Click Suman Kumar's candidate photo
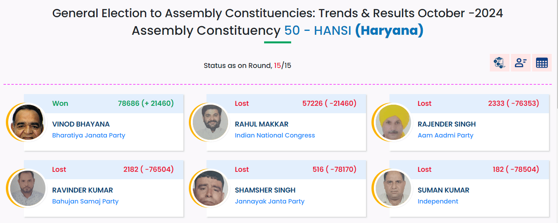 [x=392, y=189]
